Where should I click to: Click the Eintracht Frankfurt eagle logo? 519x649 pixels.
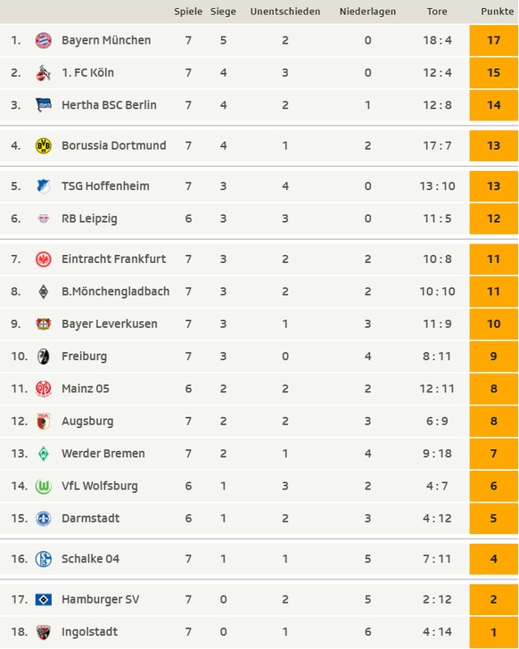point(44,259)
